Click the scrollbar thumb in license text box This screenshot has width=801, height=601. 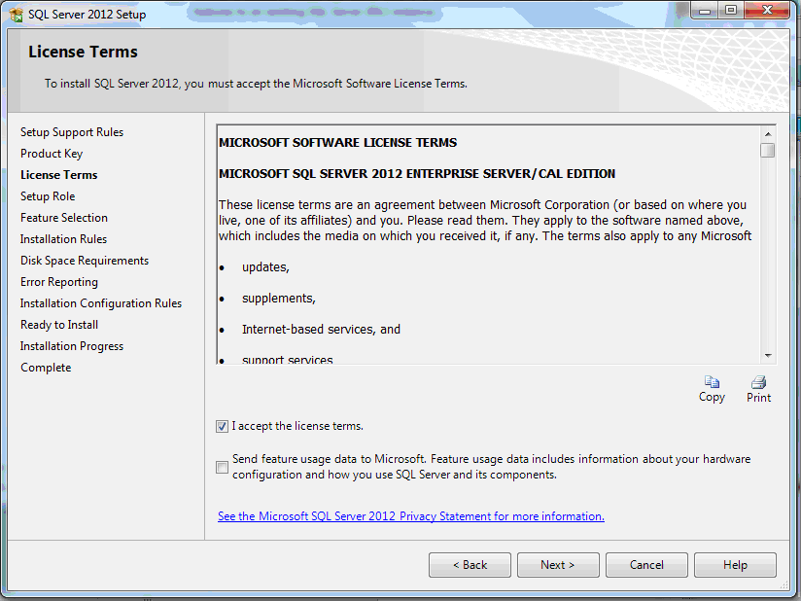pos(768,151)
